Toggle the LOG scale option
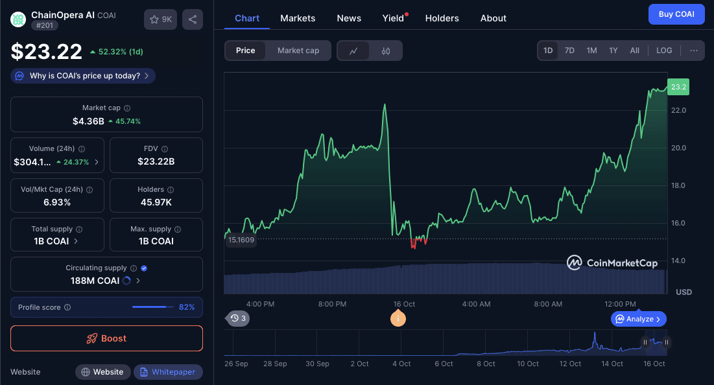Viewport: 714px width, 385px height. coord(664,51)
